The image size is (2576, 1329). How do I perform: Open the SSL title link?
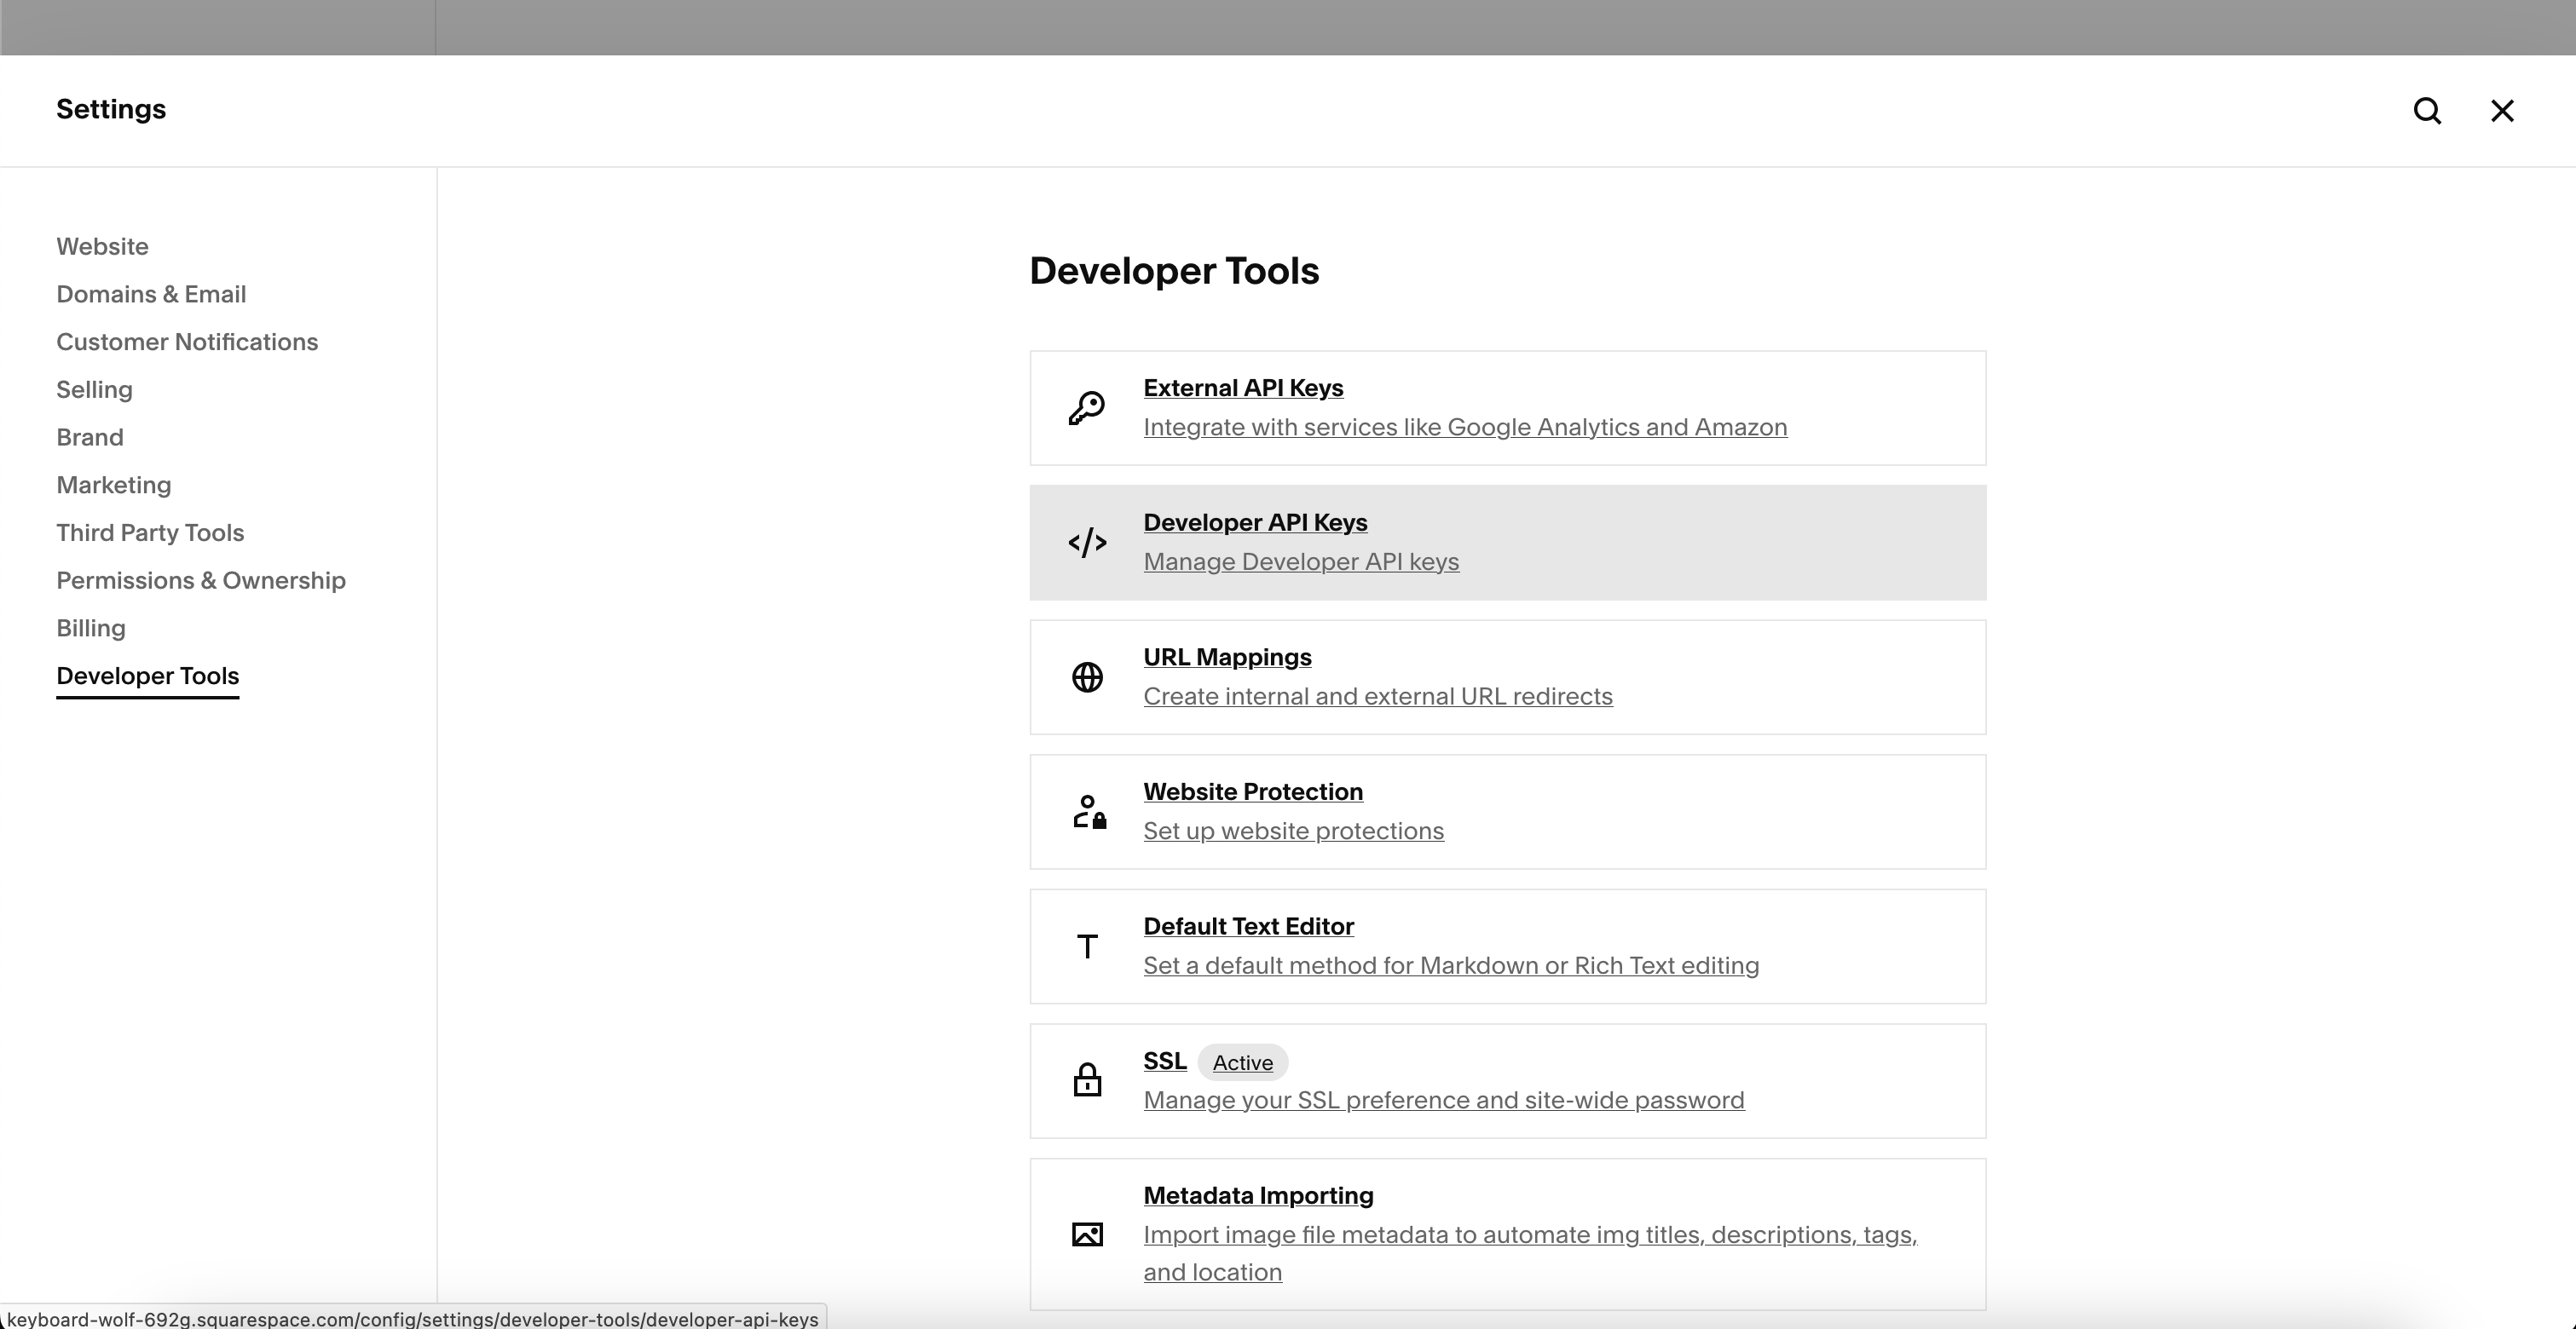[x=1165, y=1061]
